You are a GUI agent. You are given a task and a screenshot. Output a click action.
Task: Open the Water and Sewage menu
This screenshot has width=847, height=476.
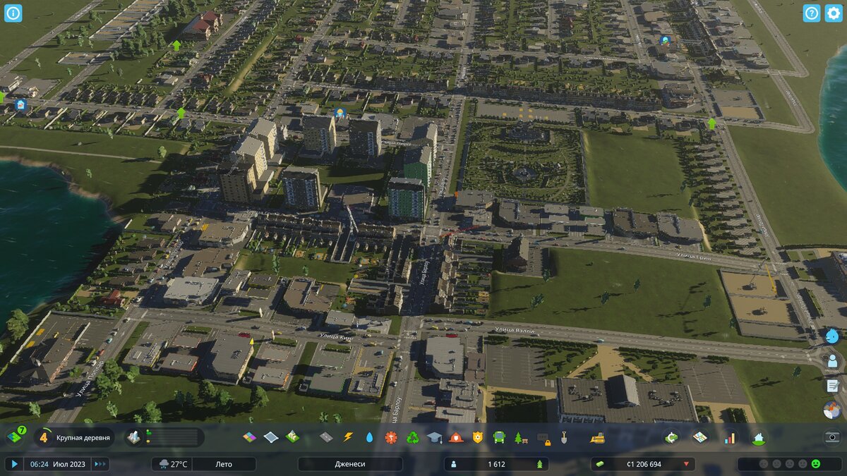tap(369, 437)
